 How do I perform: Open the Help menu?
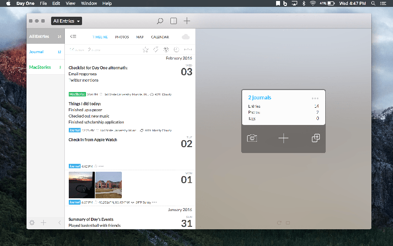107,3
